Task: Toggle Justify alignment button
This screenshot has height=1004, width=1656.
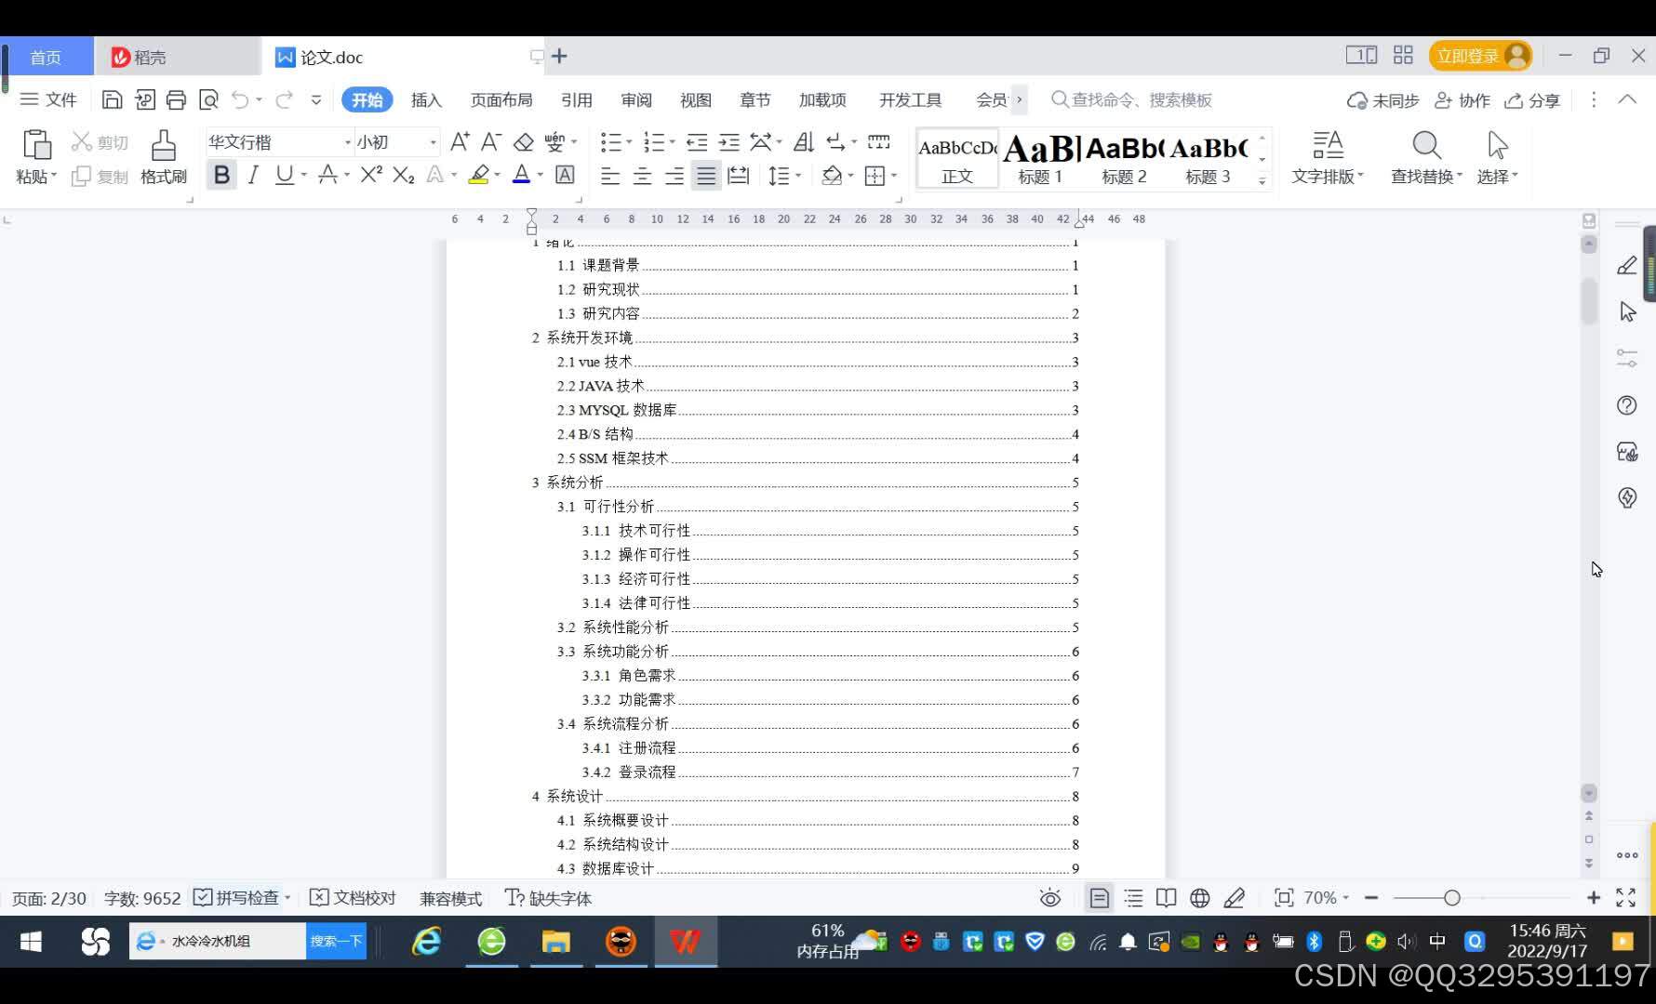Action: [x=706, y=175]
